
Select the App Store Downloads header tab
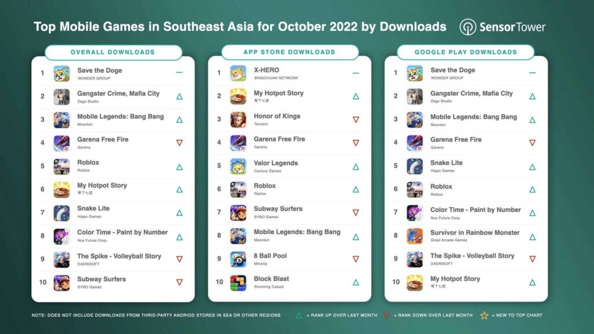click(x=290, y=52)
